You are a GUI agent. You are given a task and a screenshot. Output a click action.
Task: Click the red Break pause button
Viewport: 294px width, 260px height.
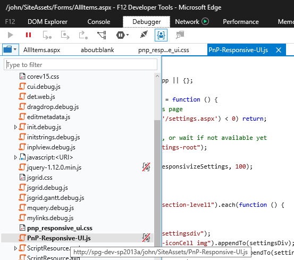click(x=28, y=35)
